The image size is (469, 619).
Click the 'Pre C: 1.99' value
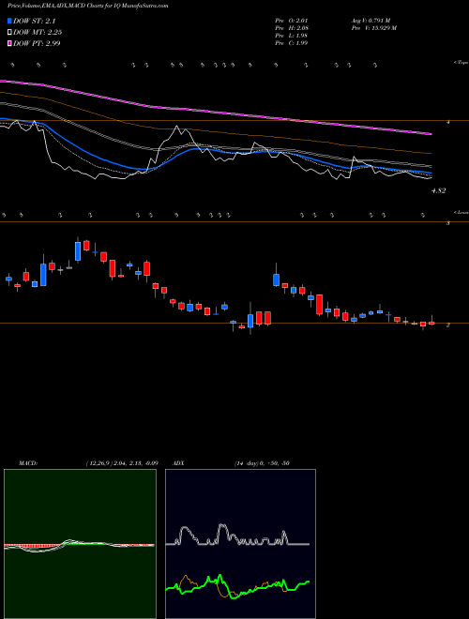[x=292, y=43]
